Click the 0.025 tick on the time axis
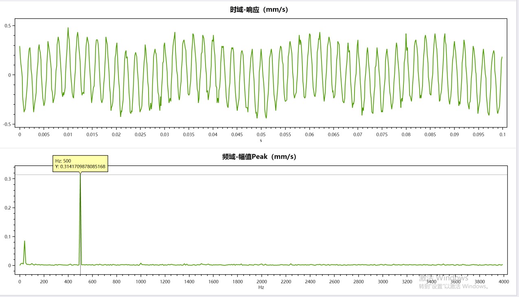The height and width of the screenshot is (297, 519). point(140,134)
